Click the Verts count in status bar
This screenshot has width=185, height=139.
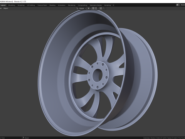click(x=161, y=138)
